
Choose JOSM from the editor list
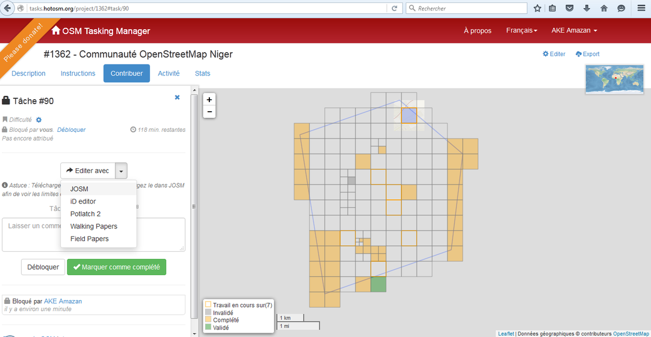click(x=99, y=189)
